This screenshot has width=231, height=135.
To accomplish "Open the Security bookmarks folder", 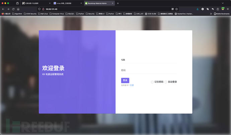I will click(x=90, y=14).
